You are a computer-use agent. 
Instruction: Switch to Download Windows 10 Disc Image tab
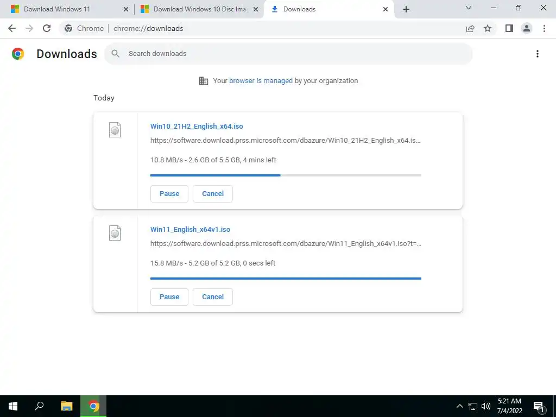[x=200, y=9]
